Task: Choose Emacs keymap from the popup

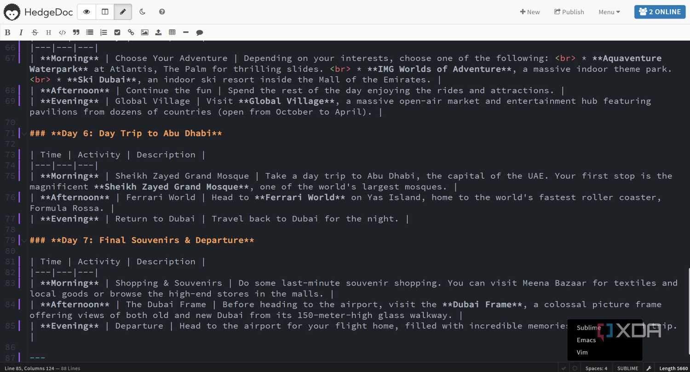Action: tap(586, 340)
